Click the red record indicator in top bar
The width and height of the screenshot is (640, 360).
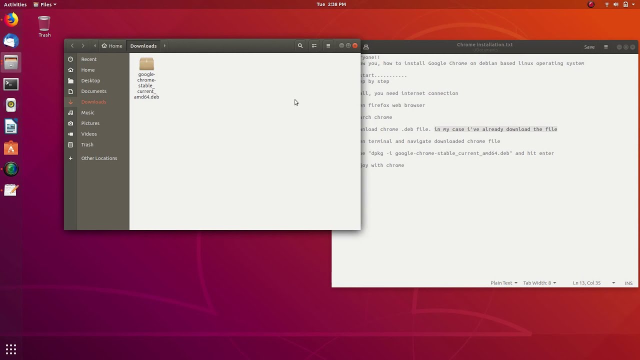591,4
